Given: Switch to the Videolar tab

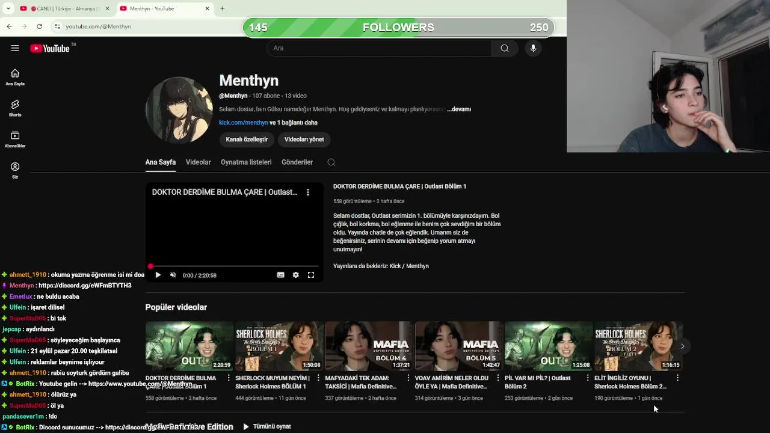Looking at the screenshot, I should point(199,162).
